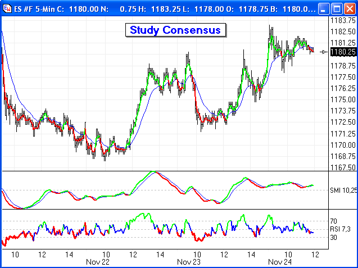The image size is (358, 268).
Task: Click the 1183.75 price axis label
Action: click(343, 20)
